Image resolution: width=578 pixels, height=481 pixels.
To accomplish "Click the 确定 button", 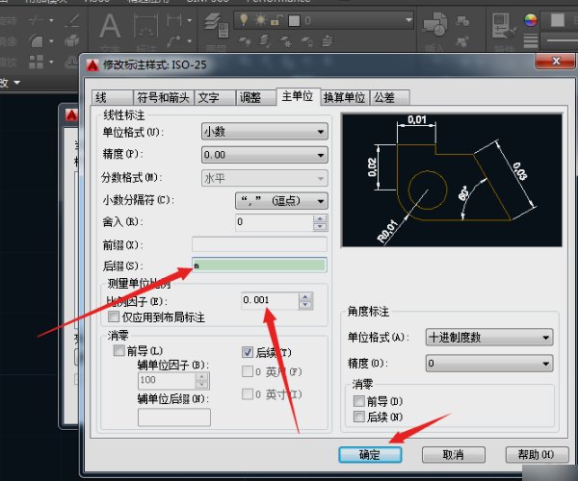I will pos(370,455).
